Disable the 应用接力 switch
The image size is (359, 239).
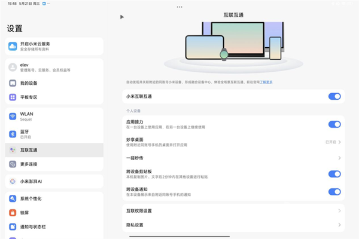pos(334,124)
